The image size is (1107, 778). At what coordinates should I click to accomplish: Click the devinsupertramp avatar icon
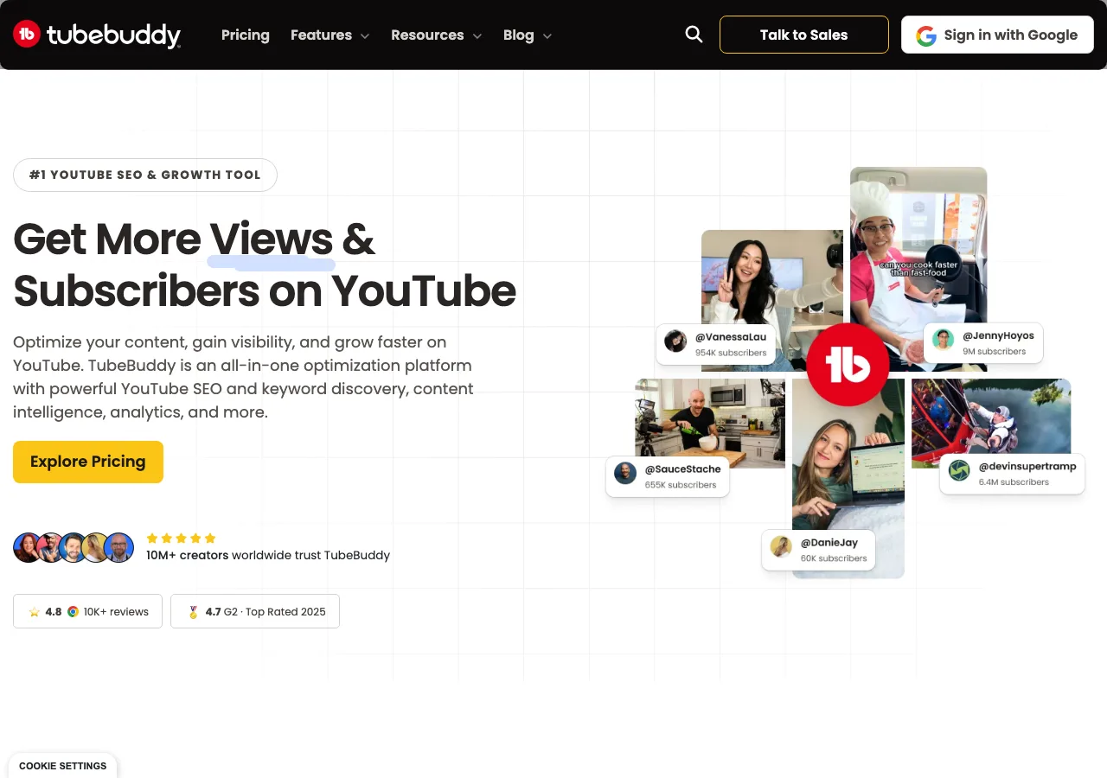coord(959,470)
